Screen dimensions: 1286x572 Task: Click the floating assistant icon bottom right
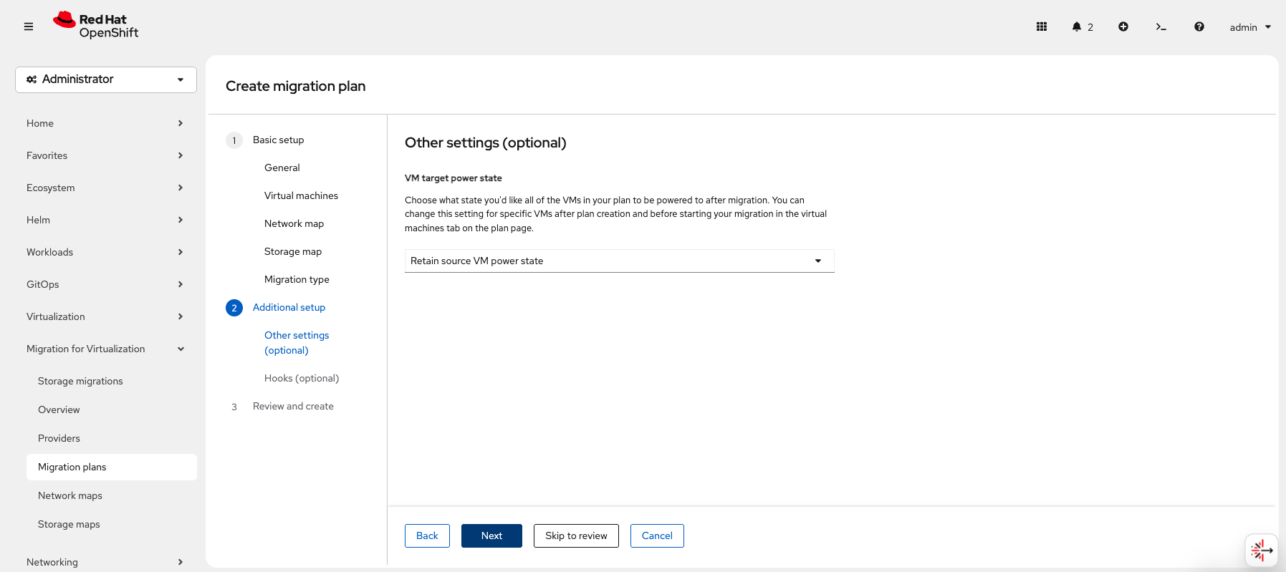coord(1261,550)
